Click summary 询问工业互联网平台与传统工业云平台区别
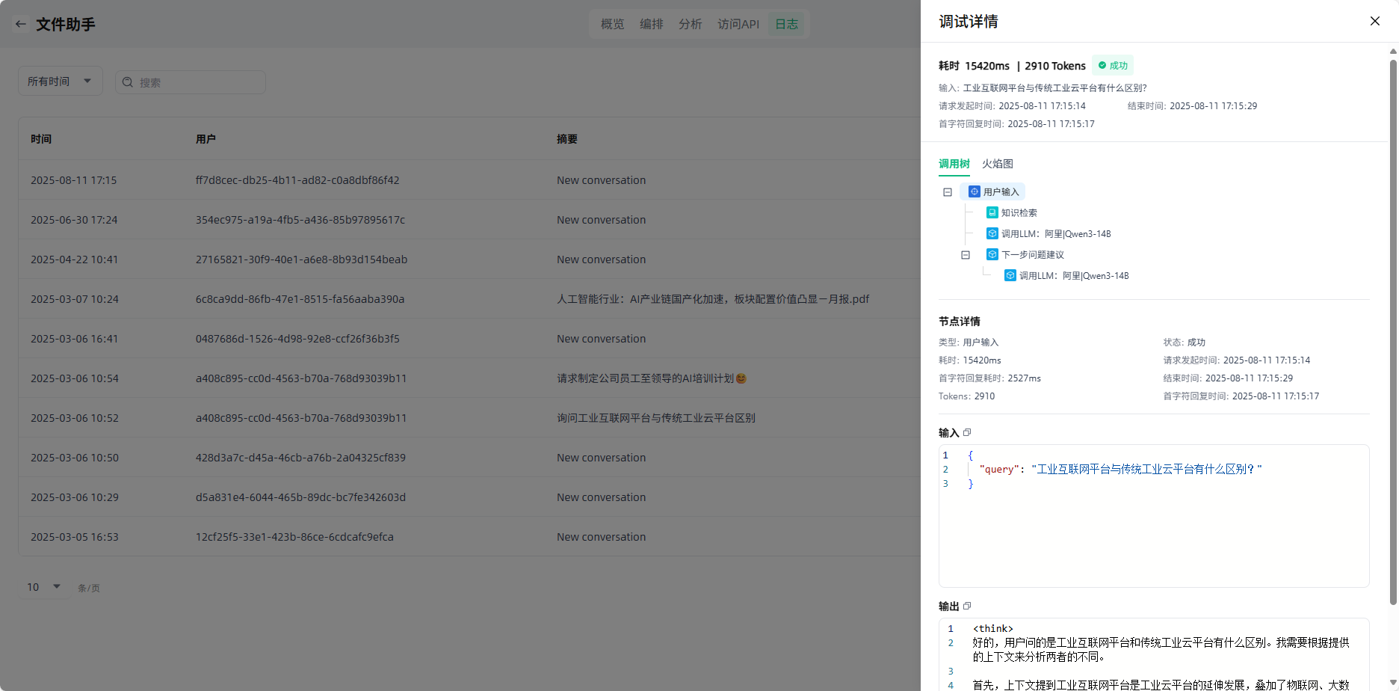 [x=656, y=417]
